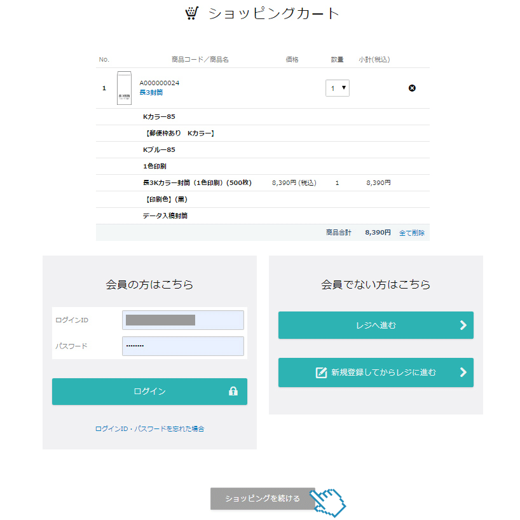
Task: Click the 【印刷色】(黒) text
Action: coord(165,200)
